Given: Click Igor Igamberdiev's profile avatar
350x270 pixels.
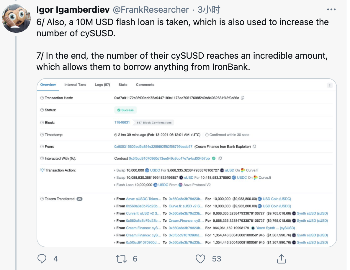Looking at the screenshot, I should coord(17,18).
